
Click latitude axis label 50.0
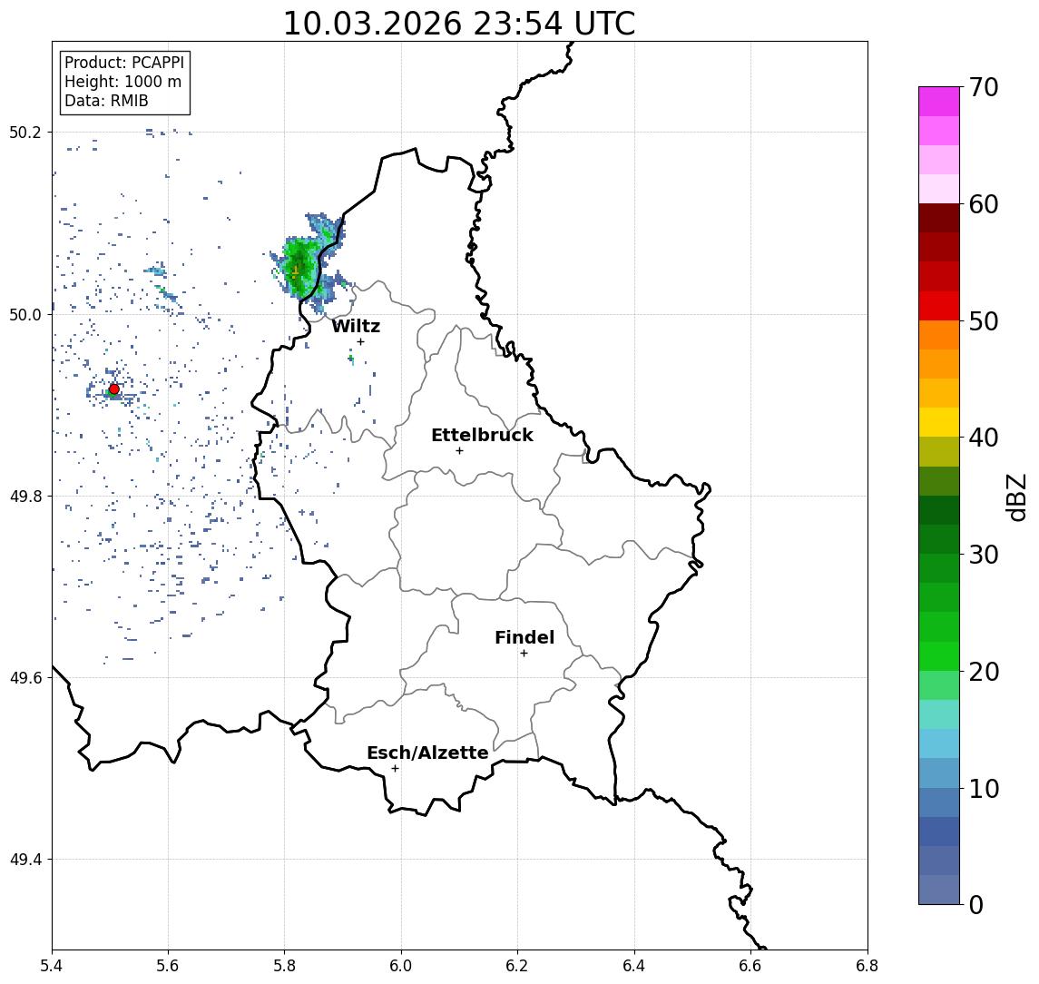click(25, 314)
